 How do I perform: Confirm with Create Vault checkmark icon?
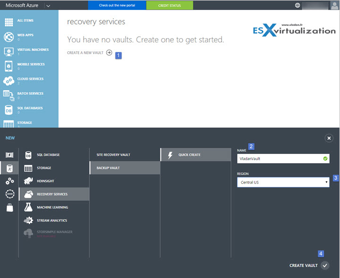pos(325,265)
